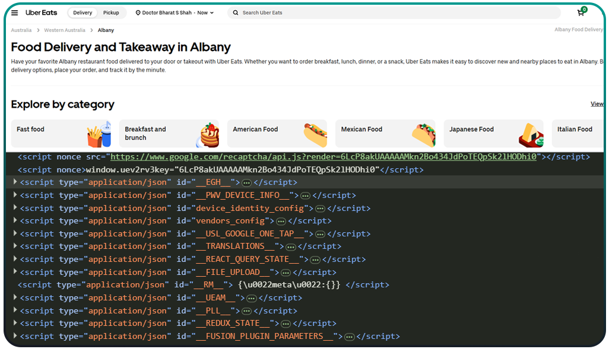Screen dimensions: 609x349
Task: Switch to the Pickup tab
Action: (112, 12)
